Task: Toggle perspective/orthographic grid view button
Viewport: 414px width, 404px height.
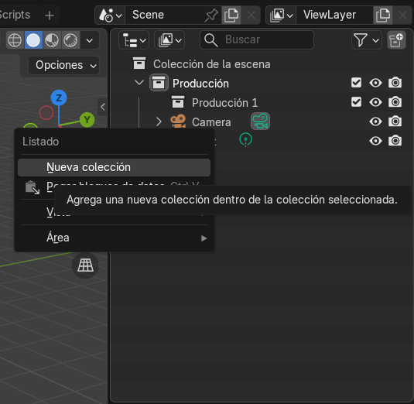Action: (x=85, y=265)
